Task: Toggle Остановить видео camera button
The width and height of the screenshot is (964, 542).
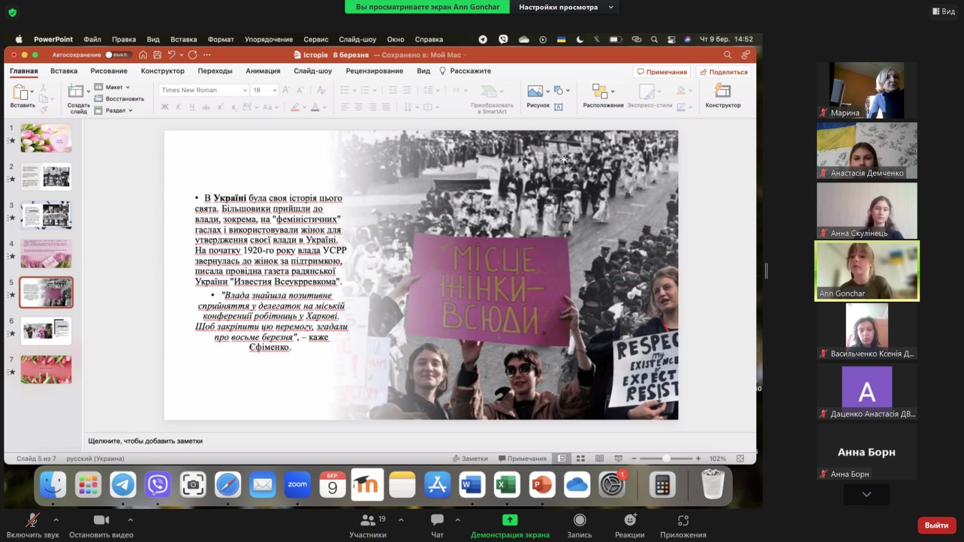Action: click(101, 525)
